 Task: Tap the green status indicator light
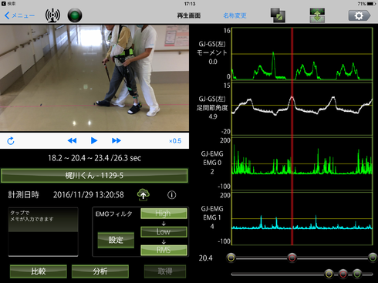pos(75,15)
